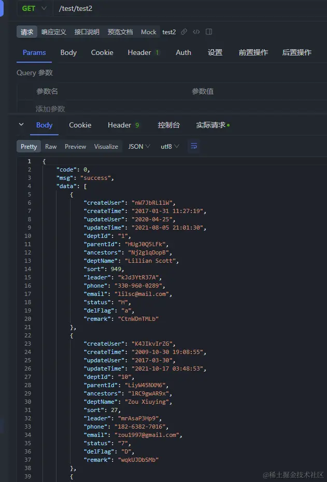Screen dimensions: 327x482
Task: Click the generate code icon
Action: pyautogui.click(x=196, y=32)
